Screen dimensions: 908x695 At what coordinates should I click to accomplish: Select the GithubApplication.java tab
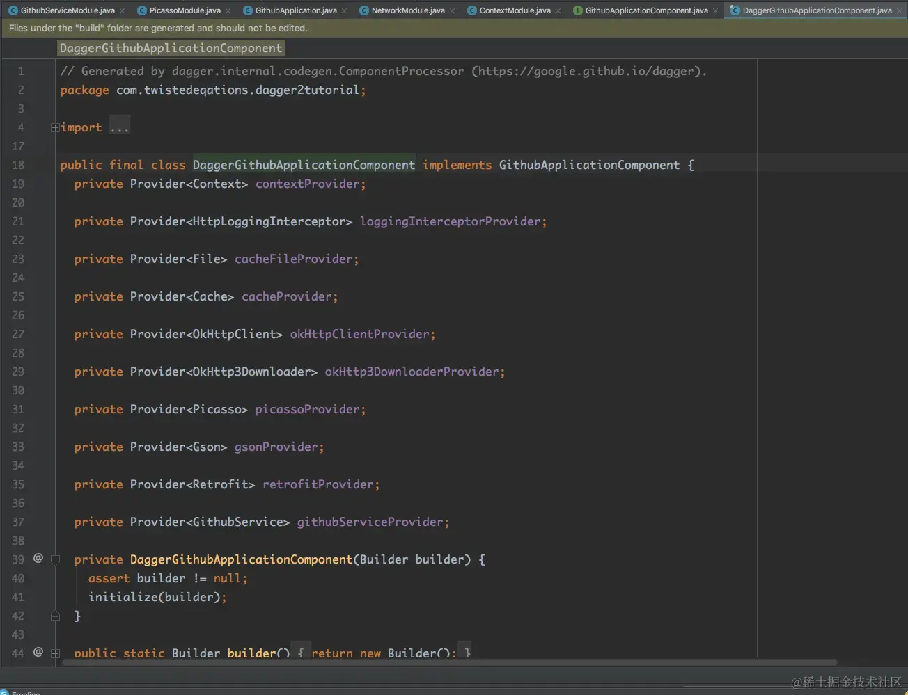point(296,10)
